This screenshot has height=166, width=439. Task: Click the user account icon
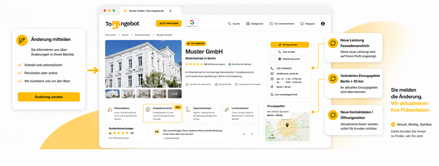click(323, 24)
